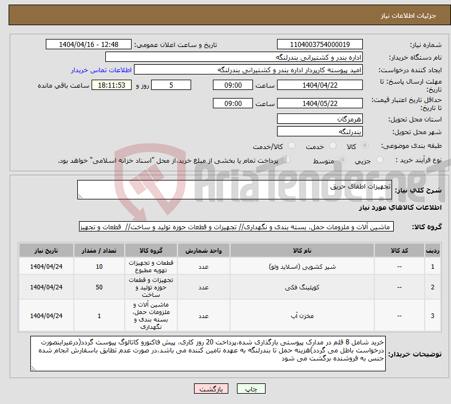The image size is (451, 404).
Task: Click quantity 1 in the مخزن آب row
Action: 99,316
